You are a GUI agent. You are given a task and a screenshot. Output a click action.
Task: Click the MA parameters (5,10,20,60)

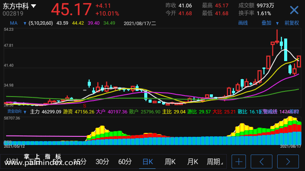(x=41, y=23)
